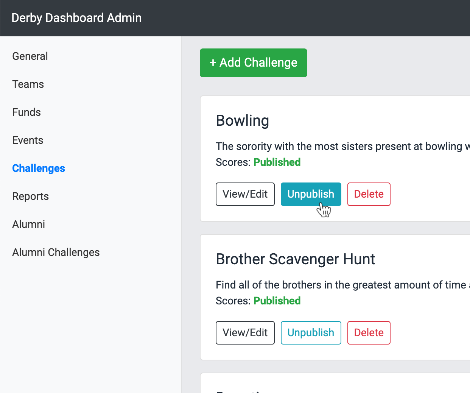Click the Derby Dashboard Admin title

pyautogui.click(x=76, y=18)
